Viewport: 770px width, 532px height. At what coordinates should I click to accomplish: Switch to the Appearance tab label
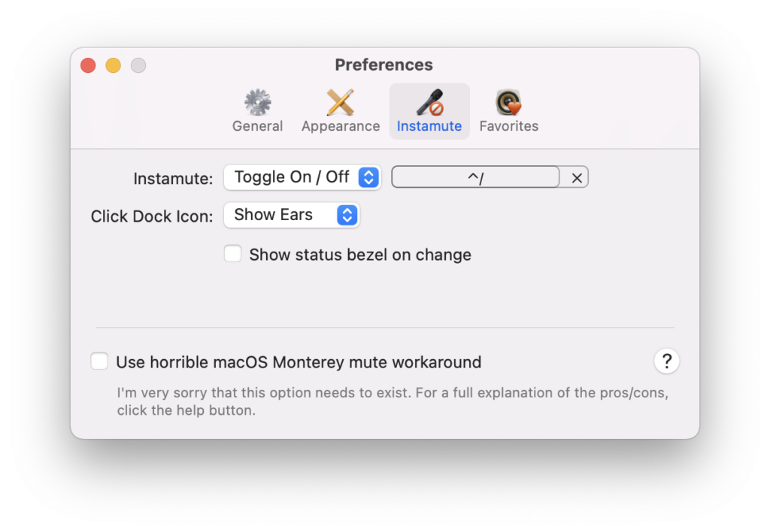coord(341,126)
